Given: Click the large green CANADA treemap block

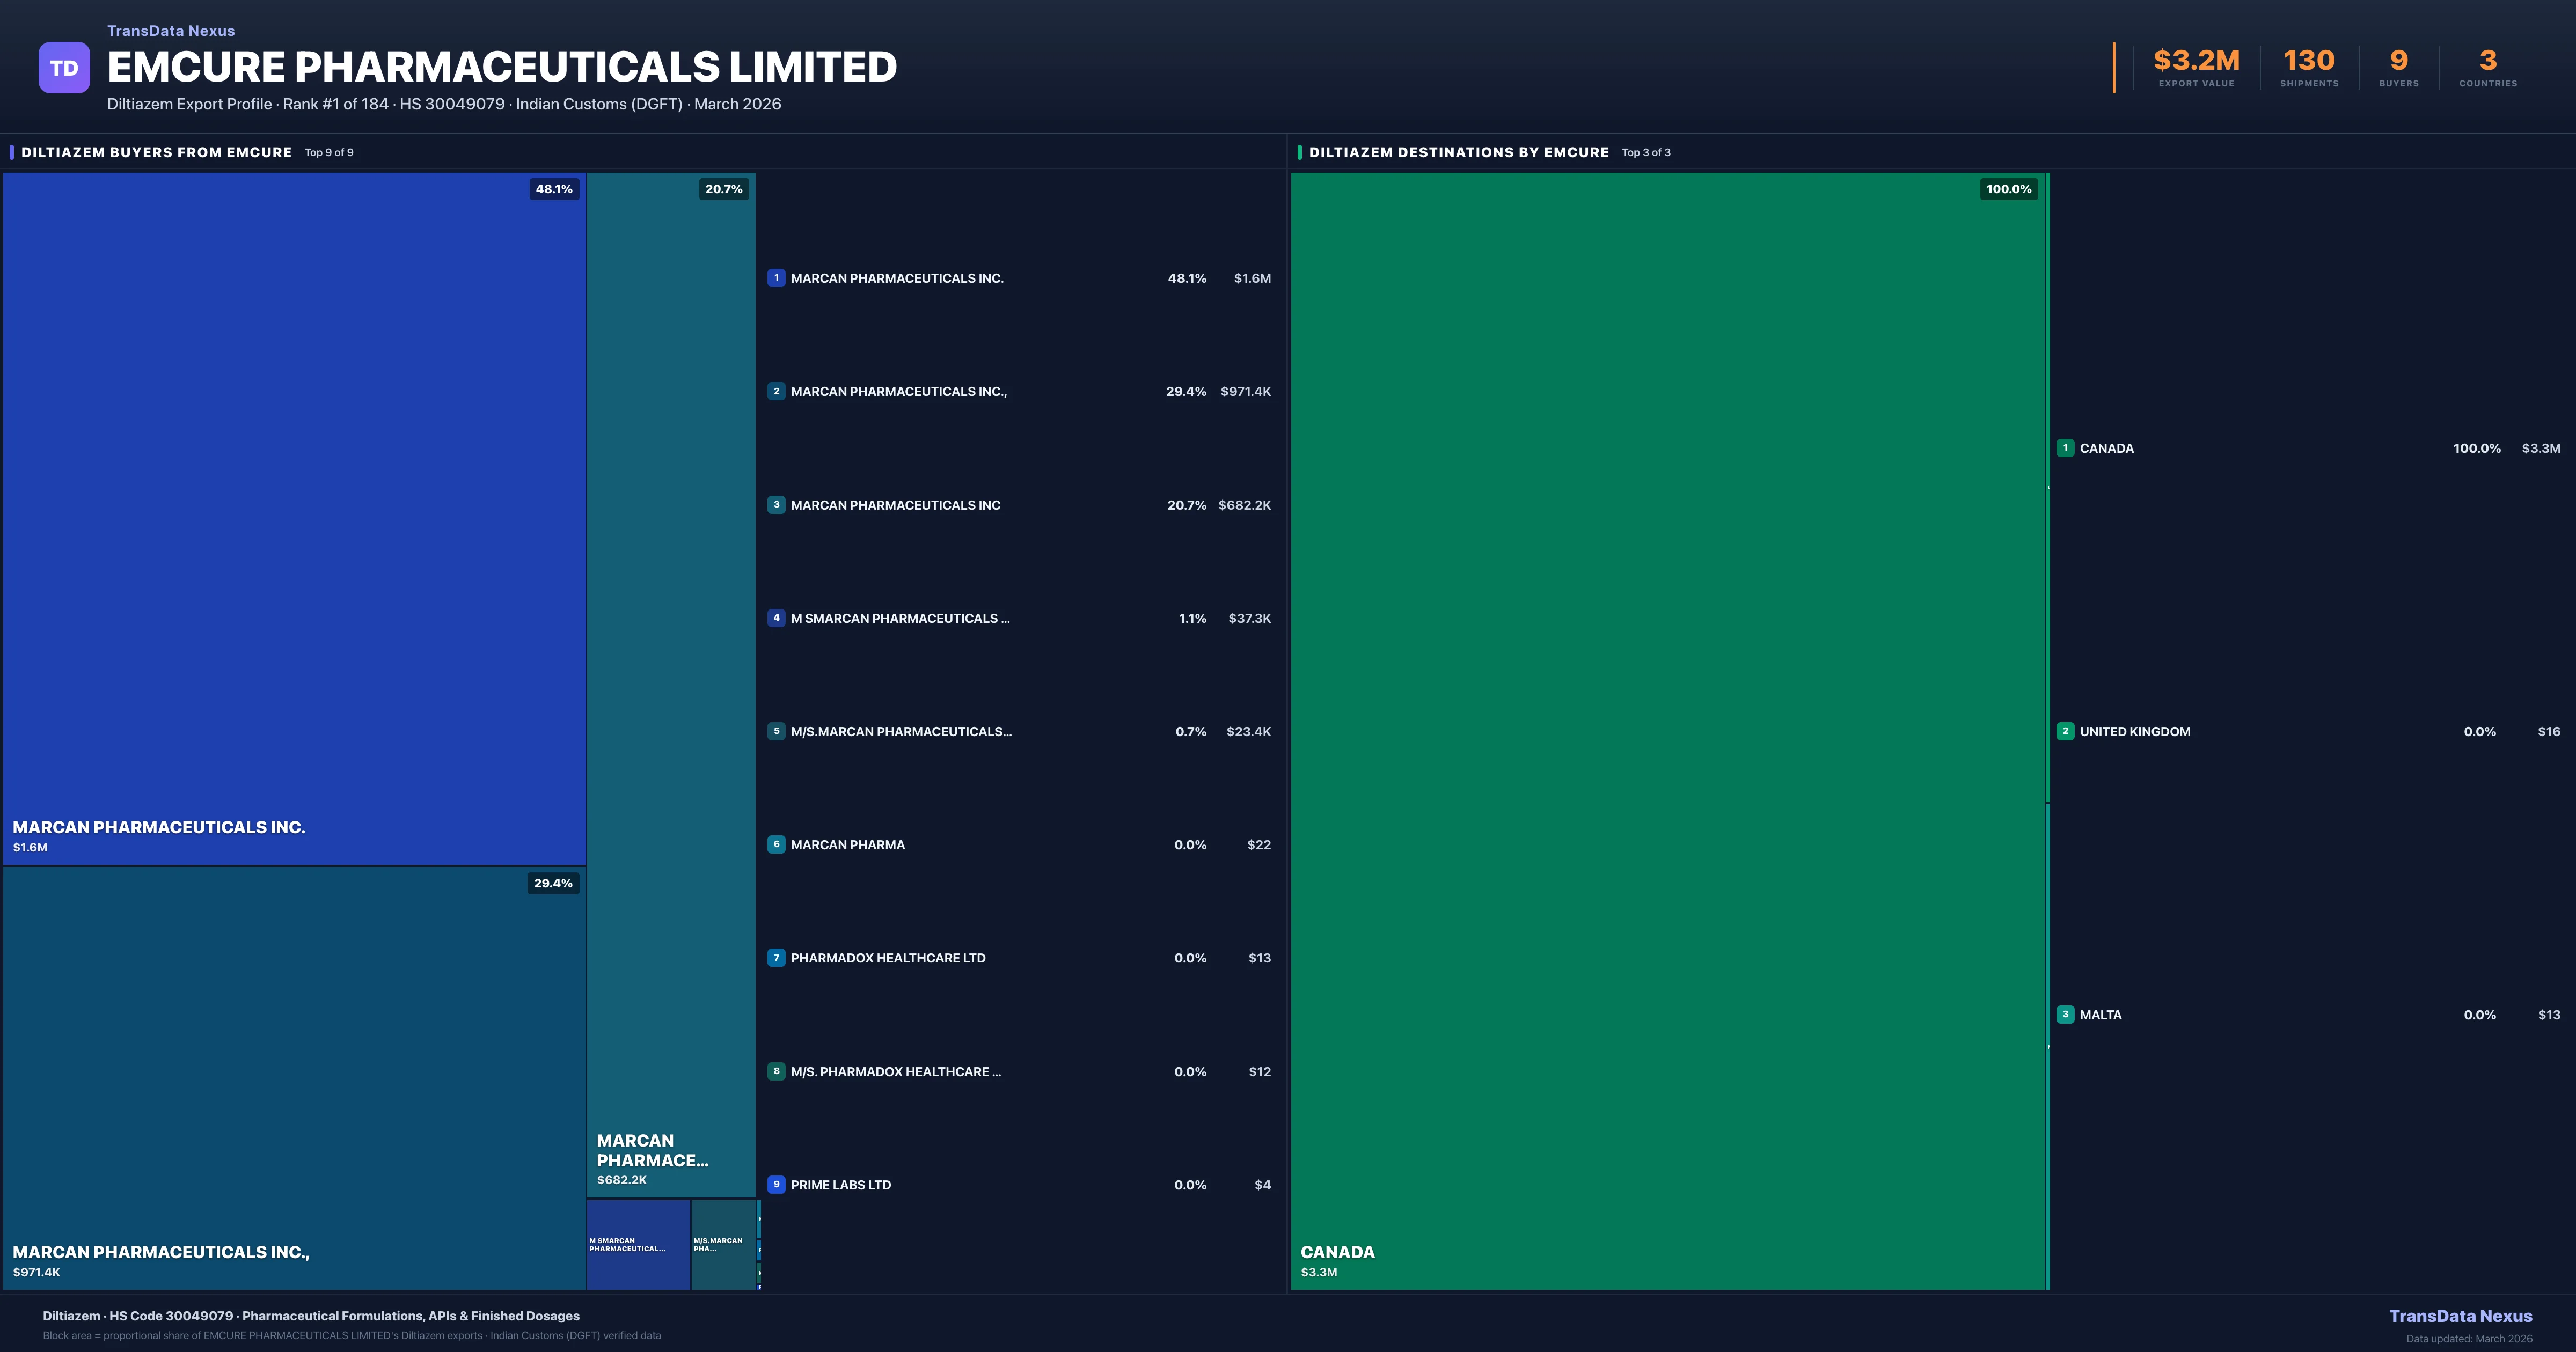Looking at the screenshot, I should pos(1670,730).
